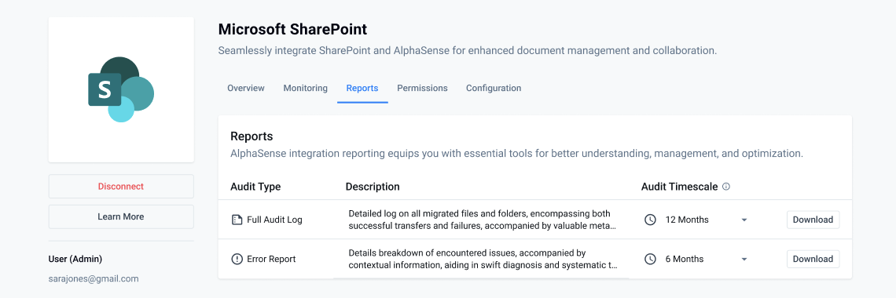896x298 pixels.
Task: Click the Audit Type column header
Action: (x=255, y=187)
